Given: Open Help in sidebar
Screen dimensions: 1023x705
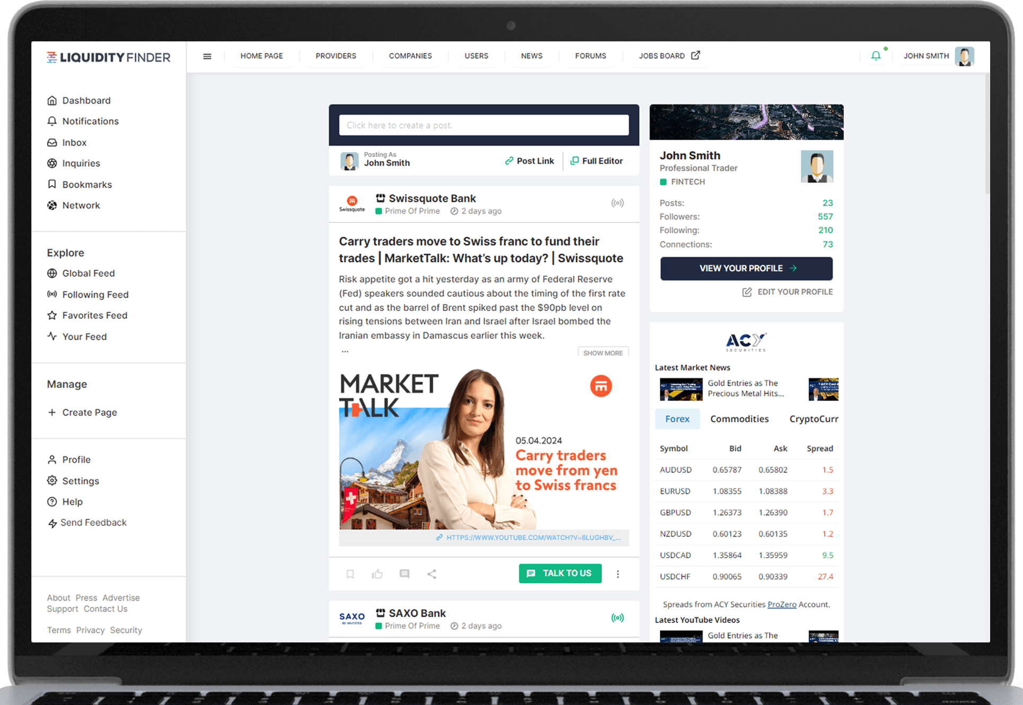Looking at the screenshot, I should 65,502.
